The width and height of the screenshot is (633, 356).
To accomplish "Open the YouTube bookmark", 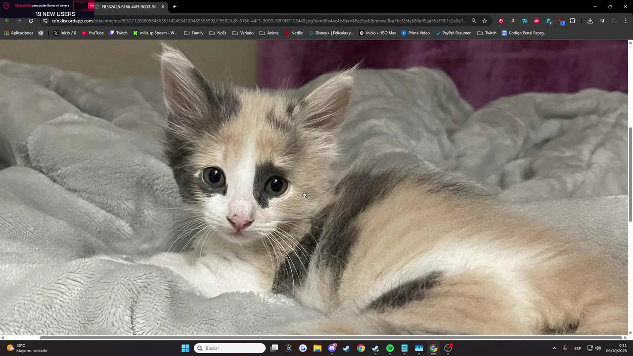I will [x=92, y=33].
